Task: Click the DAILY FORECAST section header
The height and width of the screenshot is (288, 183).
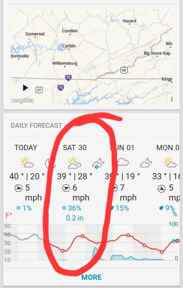Action: (36, 125)
